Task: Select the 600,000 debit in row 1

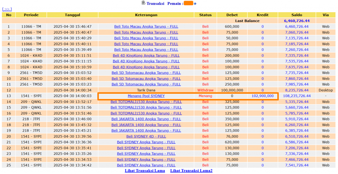Action: pyautogui.click(x=232, y=27)
